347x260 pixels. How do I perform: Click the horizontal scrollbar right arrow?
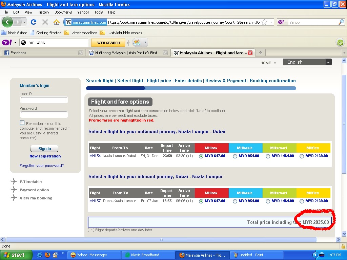point(338,239)
